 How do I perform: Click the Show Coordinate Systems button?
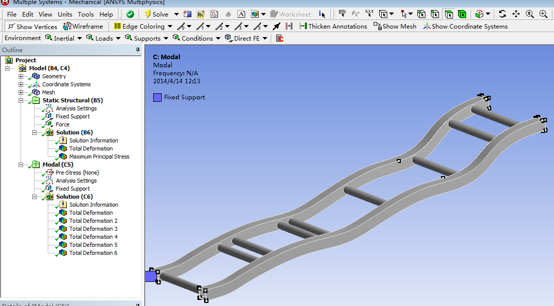465,26
